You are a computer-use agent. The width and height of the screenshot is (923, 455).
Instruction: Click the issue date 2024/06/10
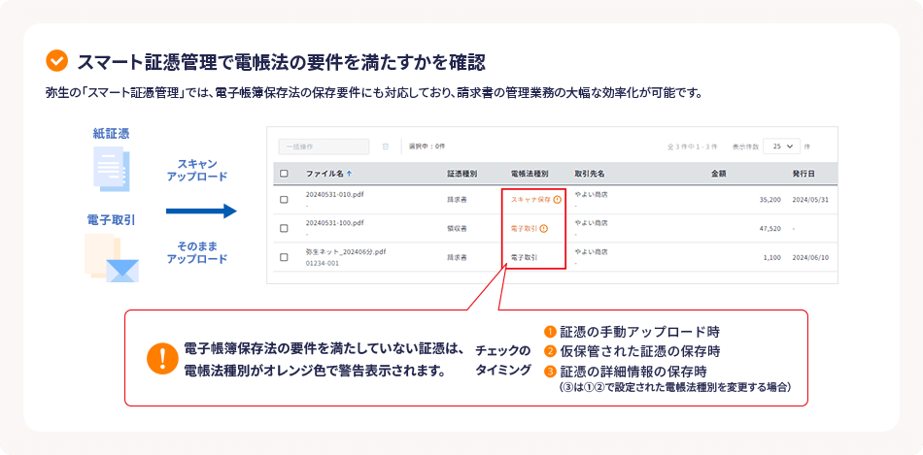coord(810,257)
